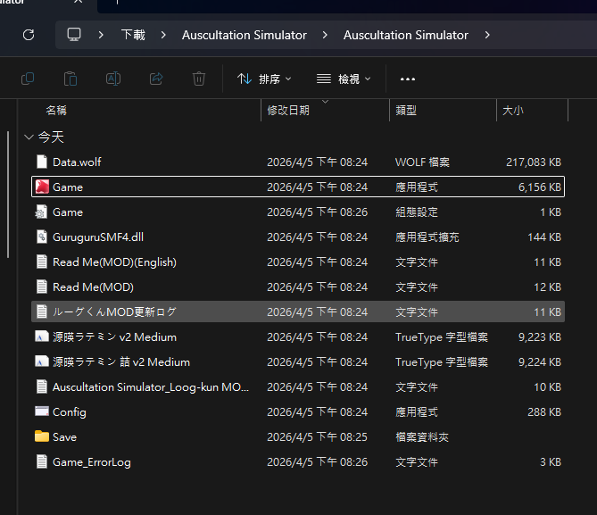
Task: Click the left pane vertical scrollbar
Action: coord(8,195)
